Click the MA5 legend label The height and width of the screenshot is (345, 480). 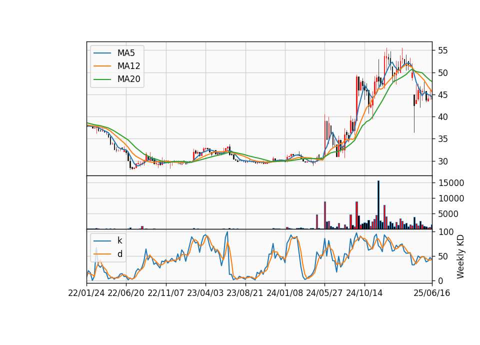click(x=126, y=53)
